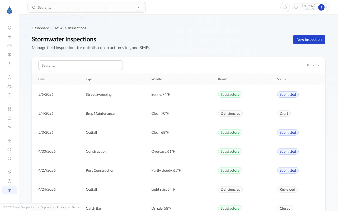Open the user avatar menu chevron

(326, 7)
